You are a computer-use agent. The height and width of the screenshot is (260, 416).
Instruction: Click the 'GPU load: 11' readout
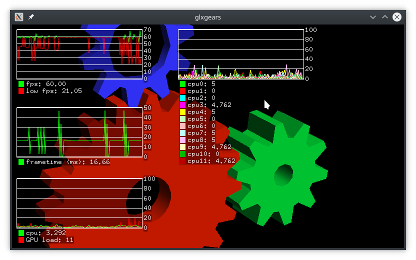pos(49,240)
